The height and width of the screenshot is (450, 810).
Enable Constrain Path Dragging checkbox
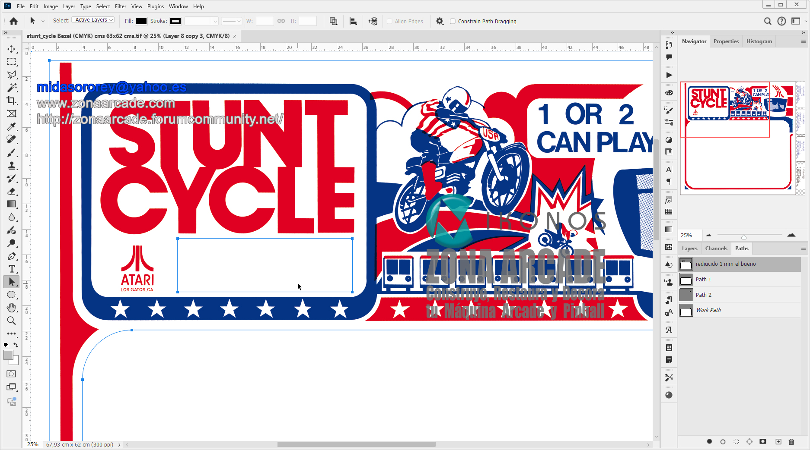pos(453,21)
